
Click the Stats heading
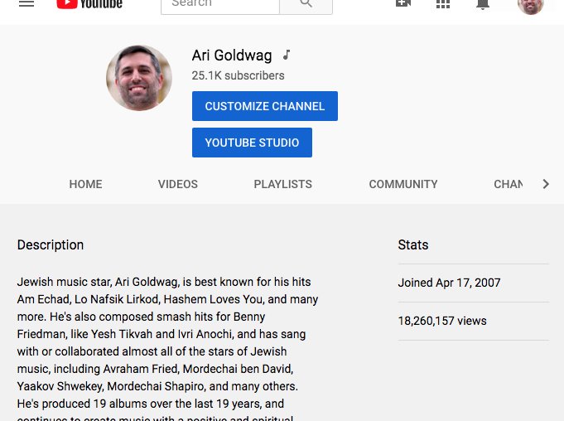pos(413,245)
